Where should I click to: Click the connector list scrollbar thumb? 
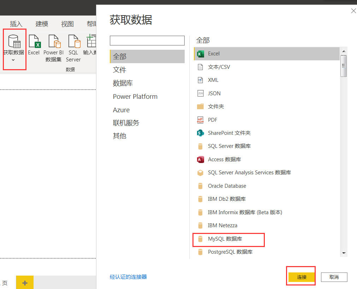(x=344, y=66)
